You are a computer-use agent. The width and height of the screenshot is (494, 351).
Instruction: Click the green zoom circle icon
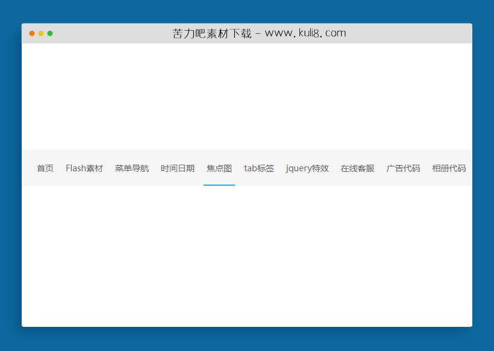[x=51, y=34]
